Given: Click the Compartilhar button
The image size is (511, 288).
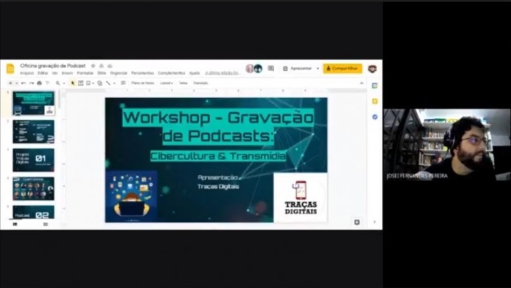Looking at the screenshot, I should [x=342, y=68].
